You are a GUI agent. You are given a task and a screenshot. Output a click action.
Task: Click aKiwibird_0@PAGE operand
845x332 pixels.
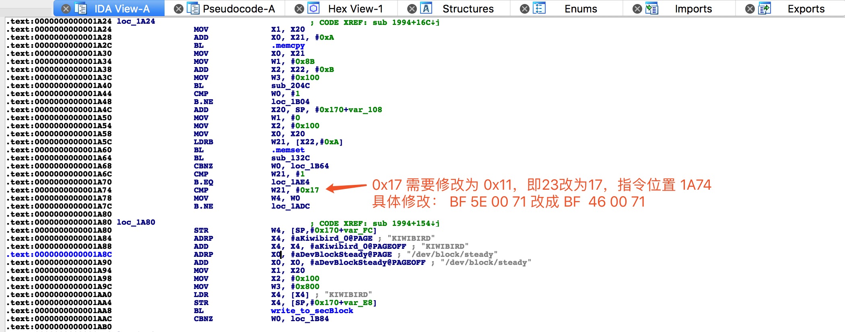pyautogui.click(x=332, y=238)
